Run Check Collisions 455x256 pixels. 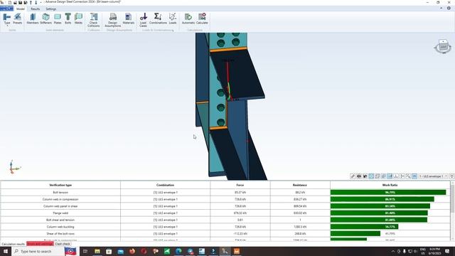[93, 20]
